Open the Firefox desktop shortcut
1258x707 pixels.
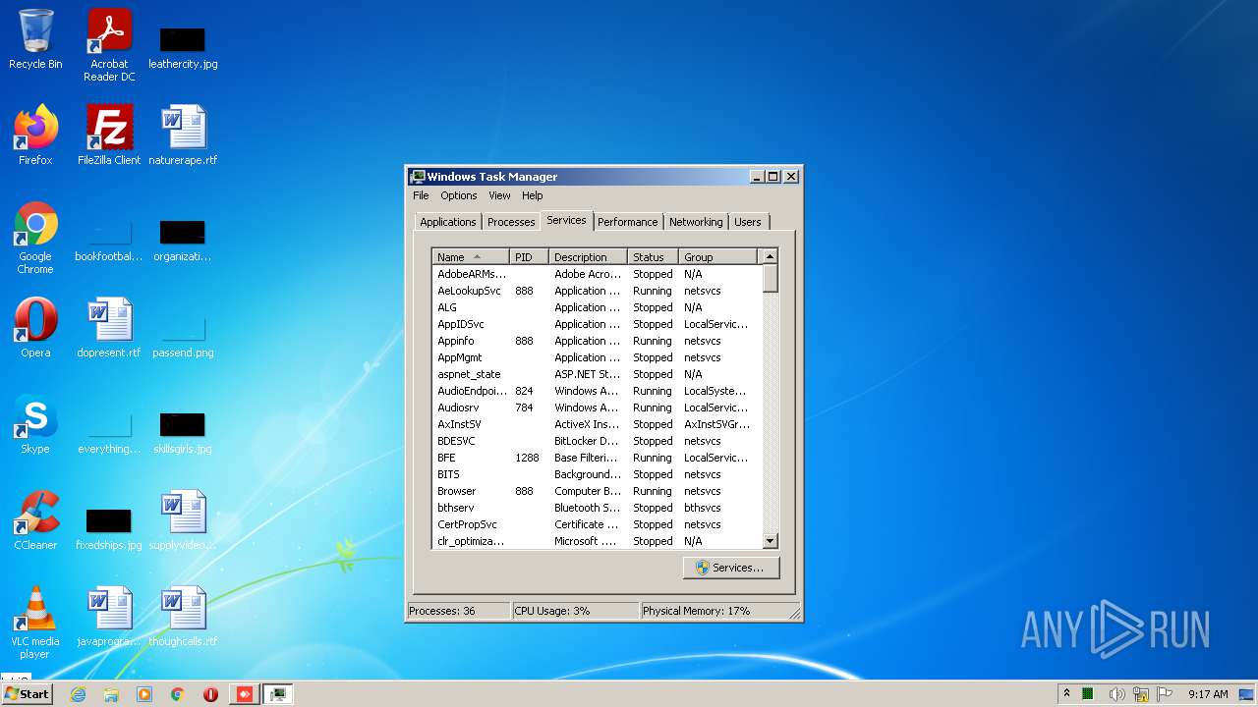point(35,136)
